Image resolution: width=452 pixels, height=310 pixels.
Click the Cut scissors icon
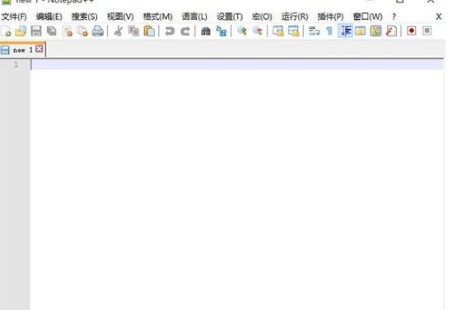coord(119,31)
